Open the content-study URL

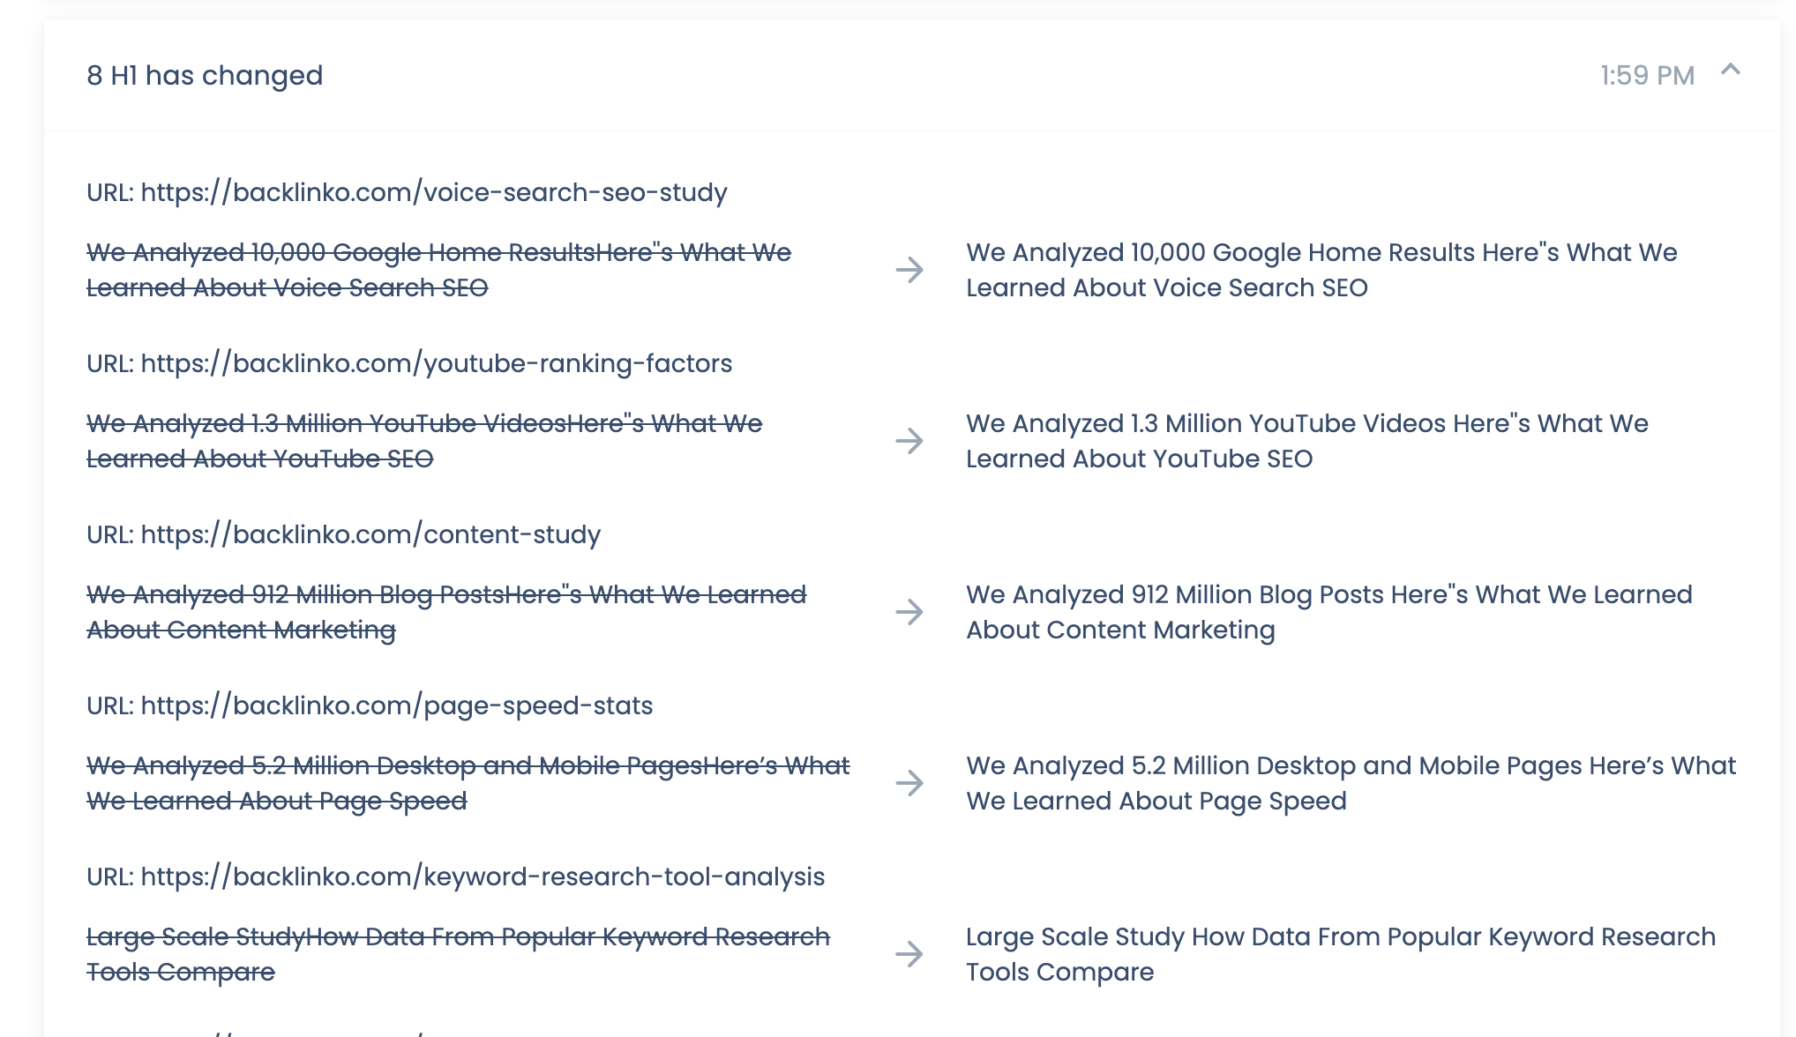pyautogui.click(x=370, y=534)
